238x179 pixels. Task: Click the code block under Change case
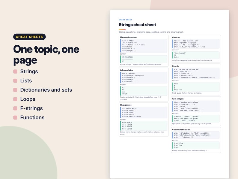[144, 113]
